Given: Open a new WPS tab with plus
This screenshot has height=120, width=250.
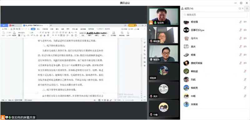Looking at the screenshot, I should [51, 25].
